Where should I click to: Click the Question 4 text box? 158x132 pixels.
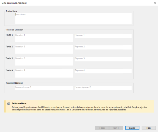pos(44,73)
